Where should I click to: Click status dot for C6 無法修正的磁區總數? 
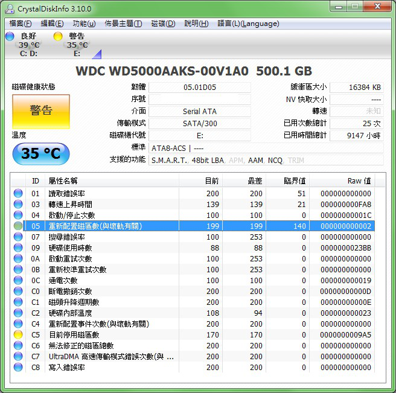tap(18, 345)
